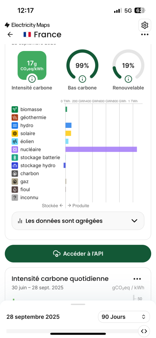The width and height of the screenshot is (156, 338).
Task: Tap info icon under Intensité carbone
Action: point(32,79)
